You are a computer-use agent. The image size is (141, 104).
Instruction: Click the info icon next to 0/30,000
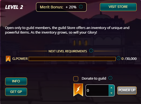[x=118, y=58]
